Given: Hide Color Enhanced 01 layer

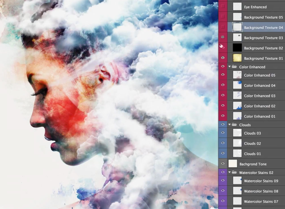Looking at the screenshot, I should coord(223,116).
